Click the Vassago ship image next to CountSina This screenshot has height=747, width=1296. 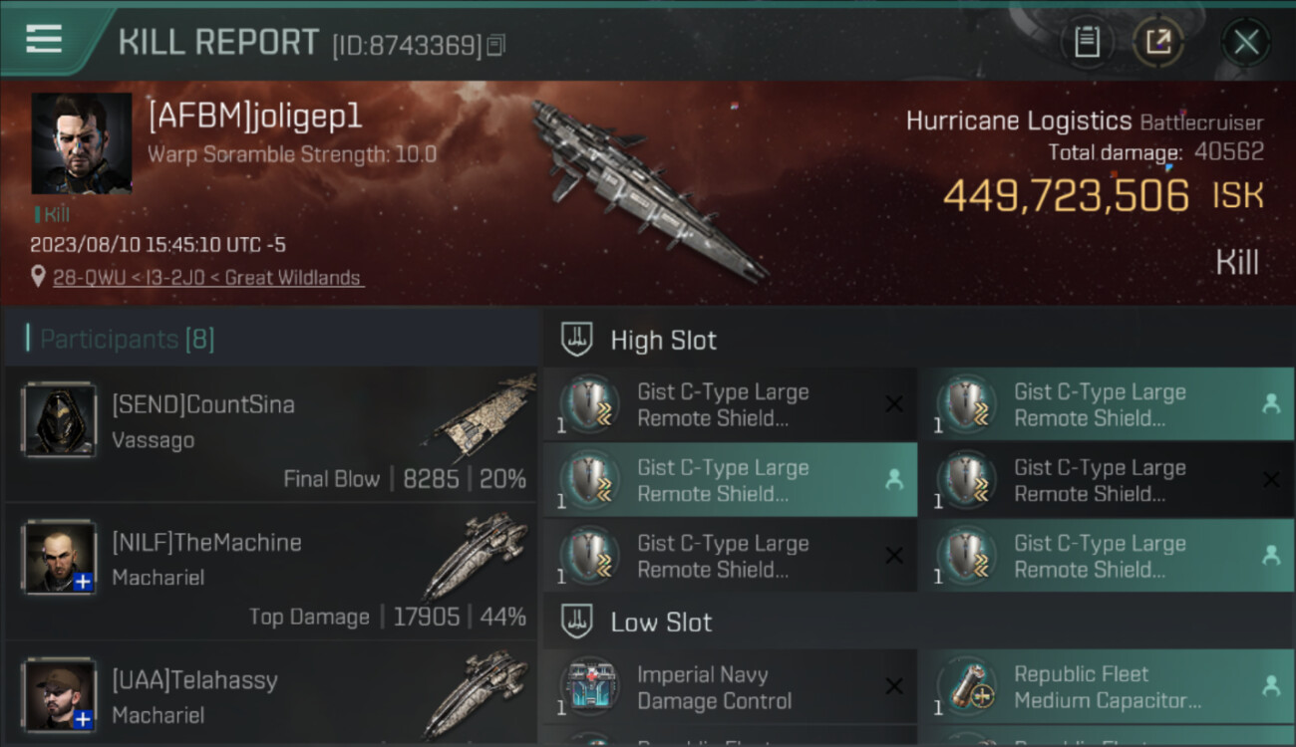[x=481, y=416]
